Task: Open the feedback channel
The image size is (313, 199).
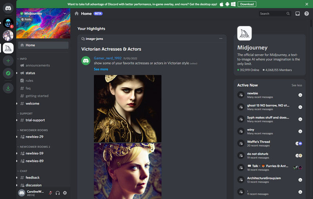Action: click(x=43, y=178)
